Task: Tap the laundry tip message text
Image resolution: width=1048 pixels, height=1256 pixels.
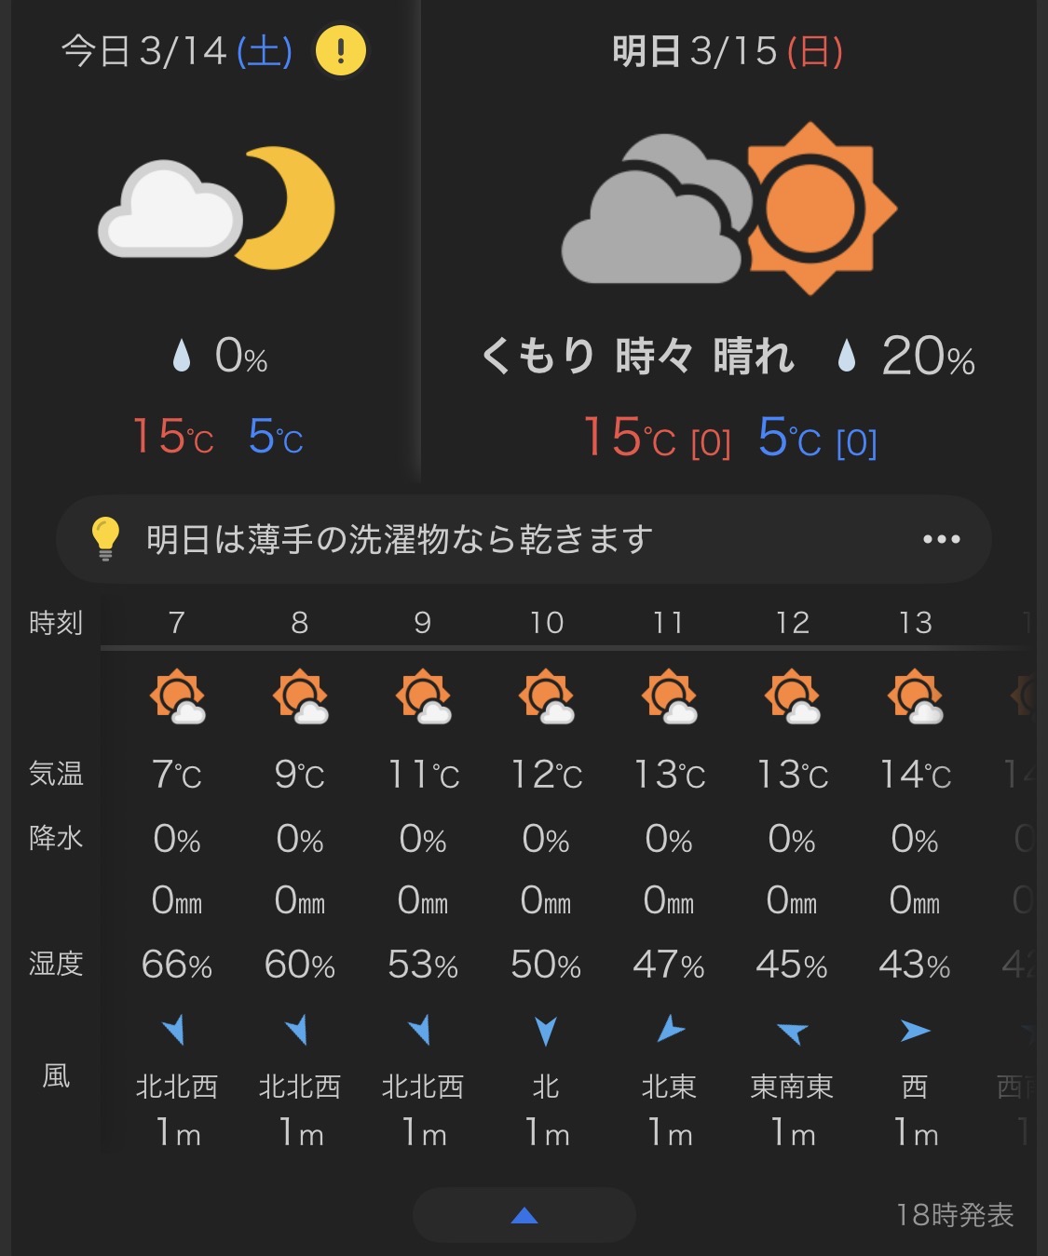Action: click(400, 539)
